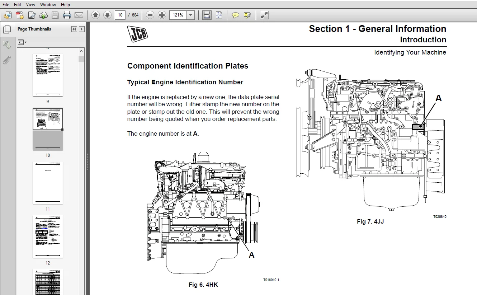
Task: Click the Save floppy disk icon
Action: coord(55,15)
